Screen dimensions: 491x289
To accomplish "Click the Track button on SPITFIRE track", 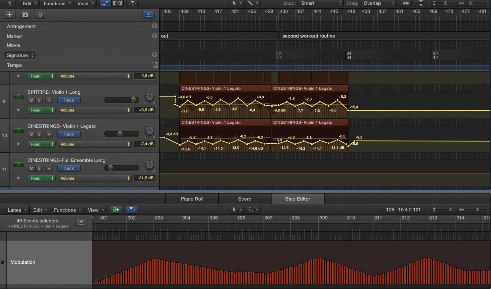I will click(69, 100).
